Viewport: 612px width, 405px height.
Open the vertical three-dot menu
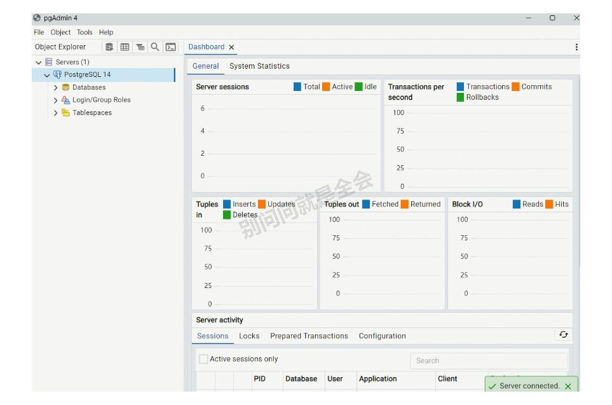pyautogui.click(x=576, y=47)
